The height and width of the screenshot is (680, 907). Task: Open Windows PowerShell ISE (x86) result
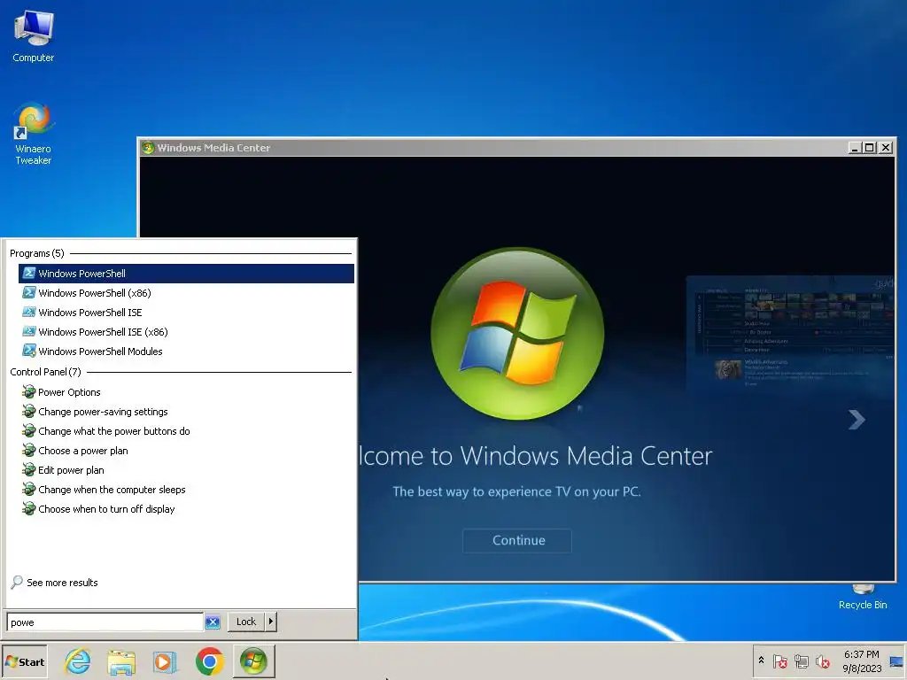(186, 332)
